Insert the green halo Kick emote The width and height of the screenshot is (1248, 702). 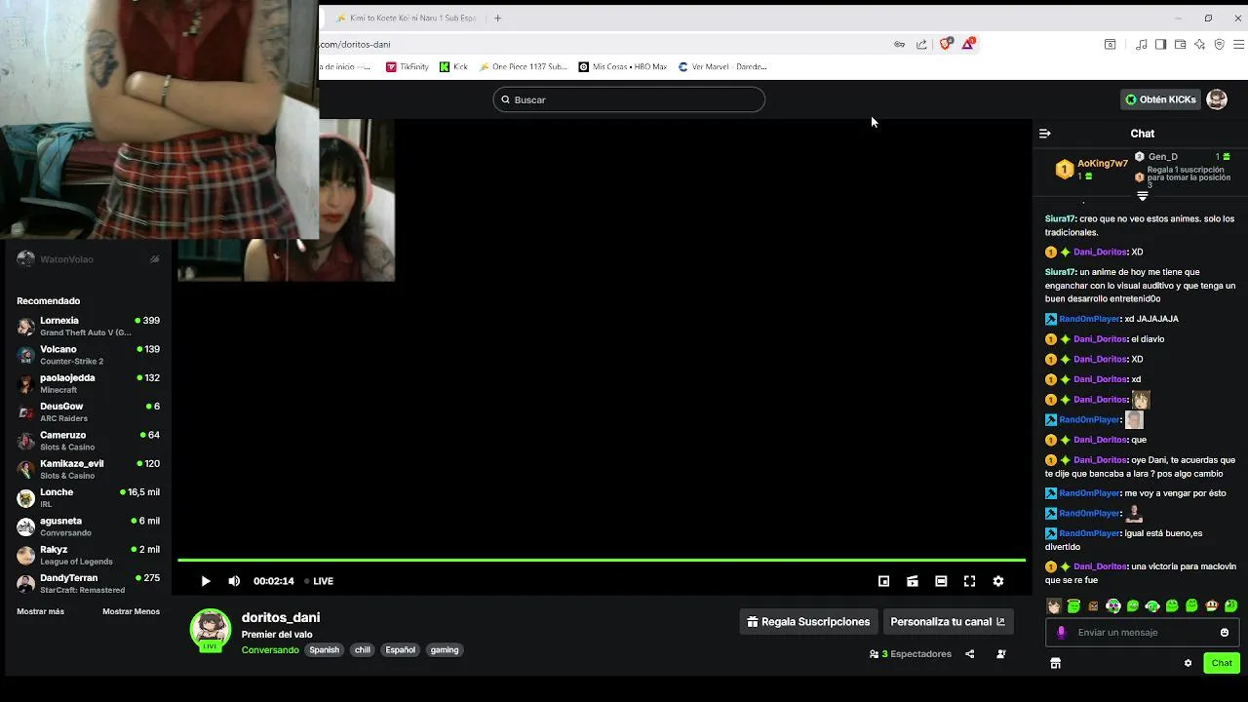pos(1073,606)
